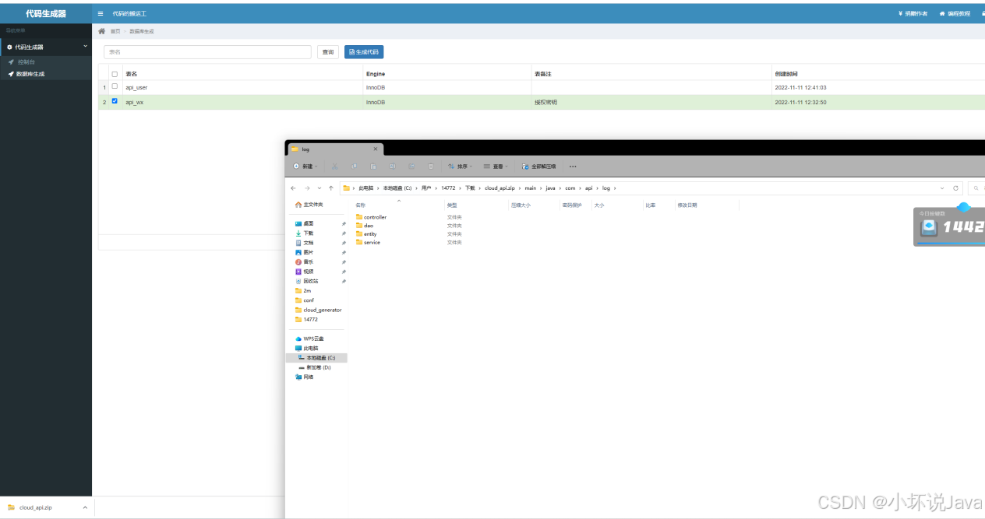
Task: Open 音乐 in Explorer quick access
Action: coord(305,262)
